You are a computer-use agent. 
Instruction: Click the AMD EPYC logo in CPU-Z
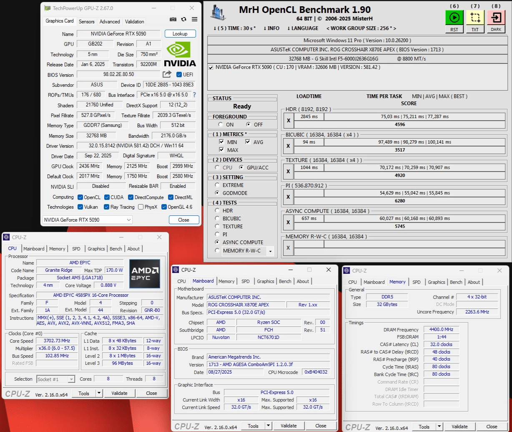(x=145, y=273)
